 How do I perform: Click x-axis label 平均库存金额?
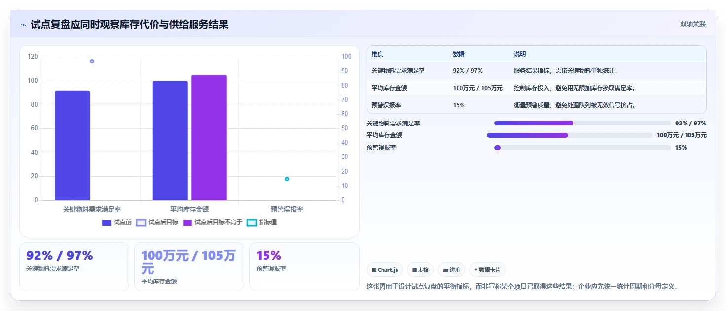[190, 209]
